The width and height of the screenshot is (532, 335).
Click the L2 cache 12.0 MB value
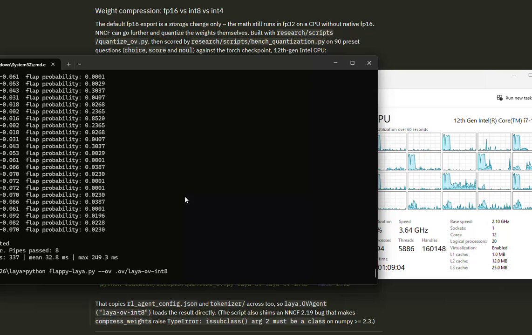point(499,261)
